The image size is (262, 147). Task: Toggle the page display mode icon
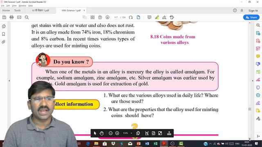(x=138, y=17)
